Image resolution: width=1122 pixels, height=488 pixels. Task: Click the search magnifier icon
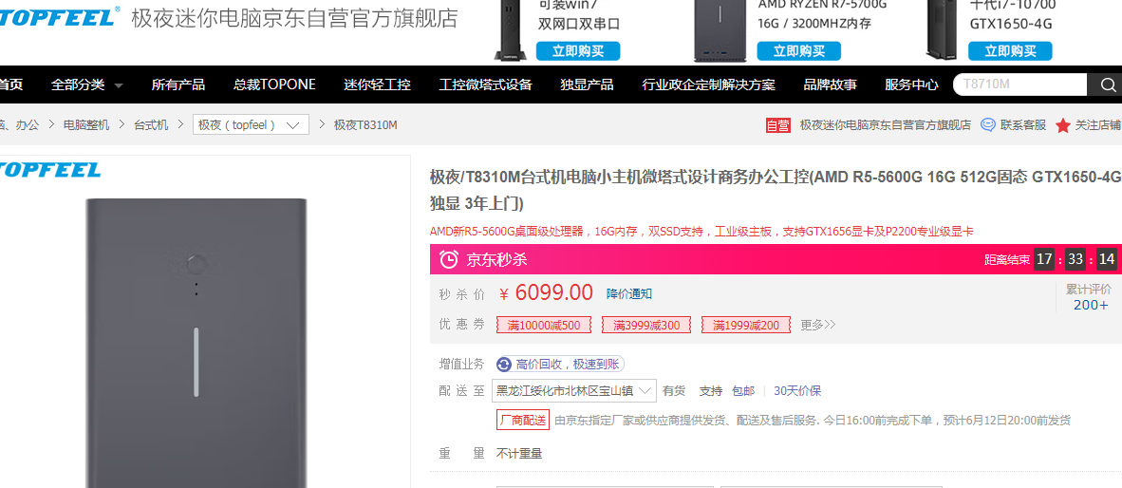[1108, 85]
